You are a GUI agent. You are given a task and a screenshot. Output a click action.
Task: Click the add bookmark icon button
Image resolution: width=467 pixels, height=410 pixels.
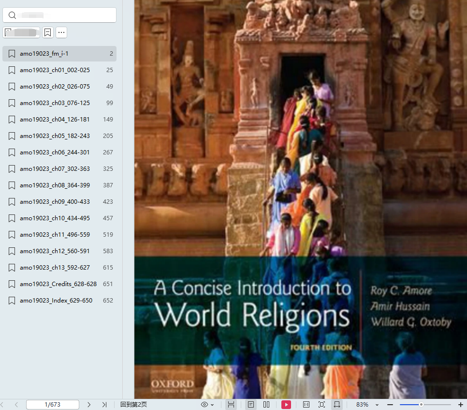pos(48,32)
